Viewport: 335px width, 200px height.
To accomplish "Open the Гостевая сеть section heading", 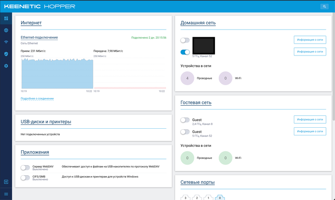I will [x=196, y=102].
